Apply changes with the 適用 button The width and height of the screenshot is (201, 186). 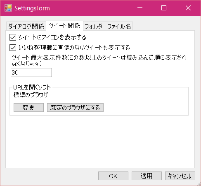coord(147,176)
